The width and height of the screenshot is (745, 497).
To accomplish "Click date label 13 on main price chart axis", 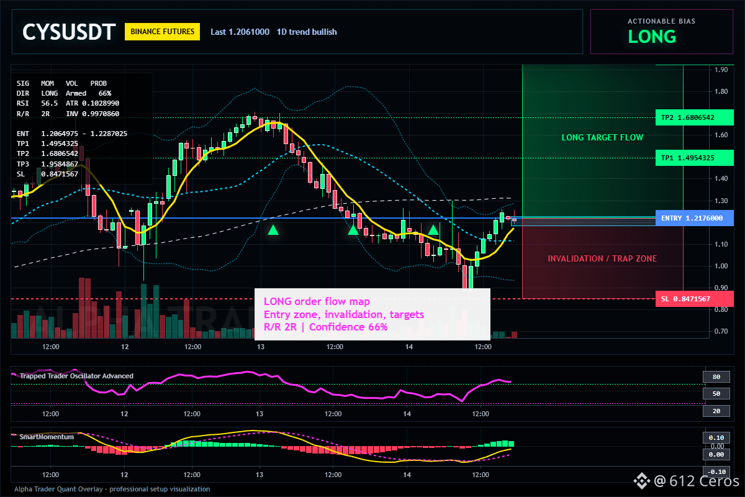I will click(x=260, y=347).
